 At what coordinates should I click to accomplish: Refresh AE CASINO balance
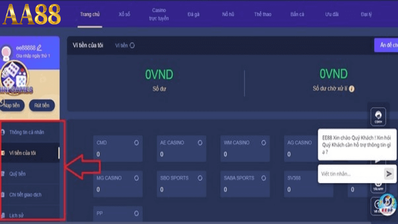[200, 143]
